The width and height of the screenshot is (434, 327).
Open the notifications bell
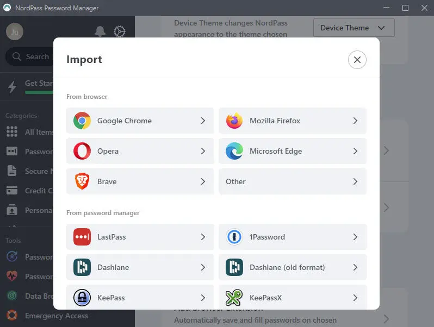point(100,32)
